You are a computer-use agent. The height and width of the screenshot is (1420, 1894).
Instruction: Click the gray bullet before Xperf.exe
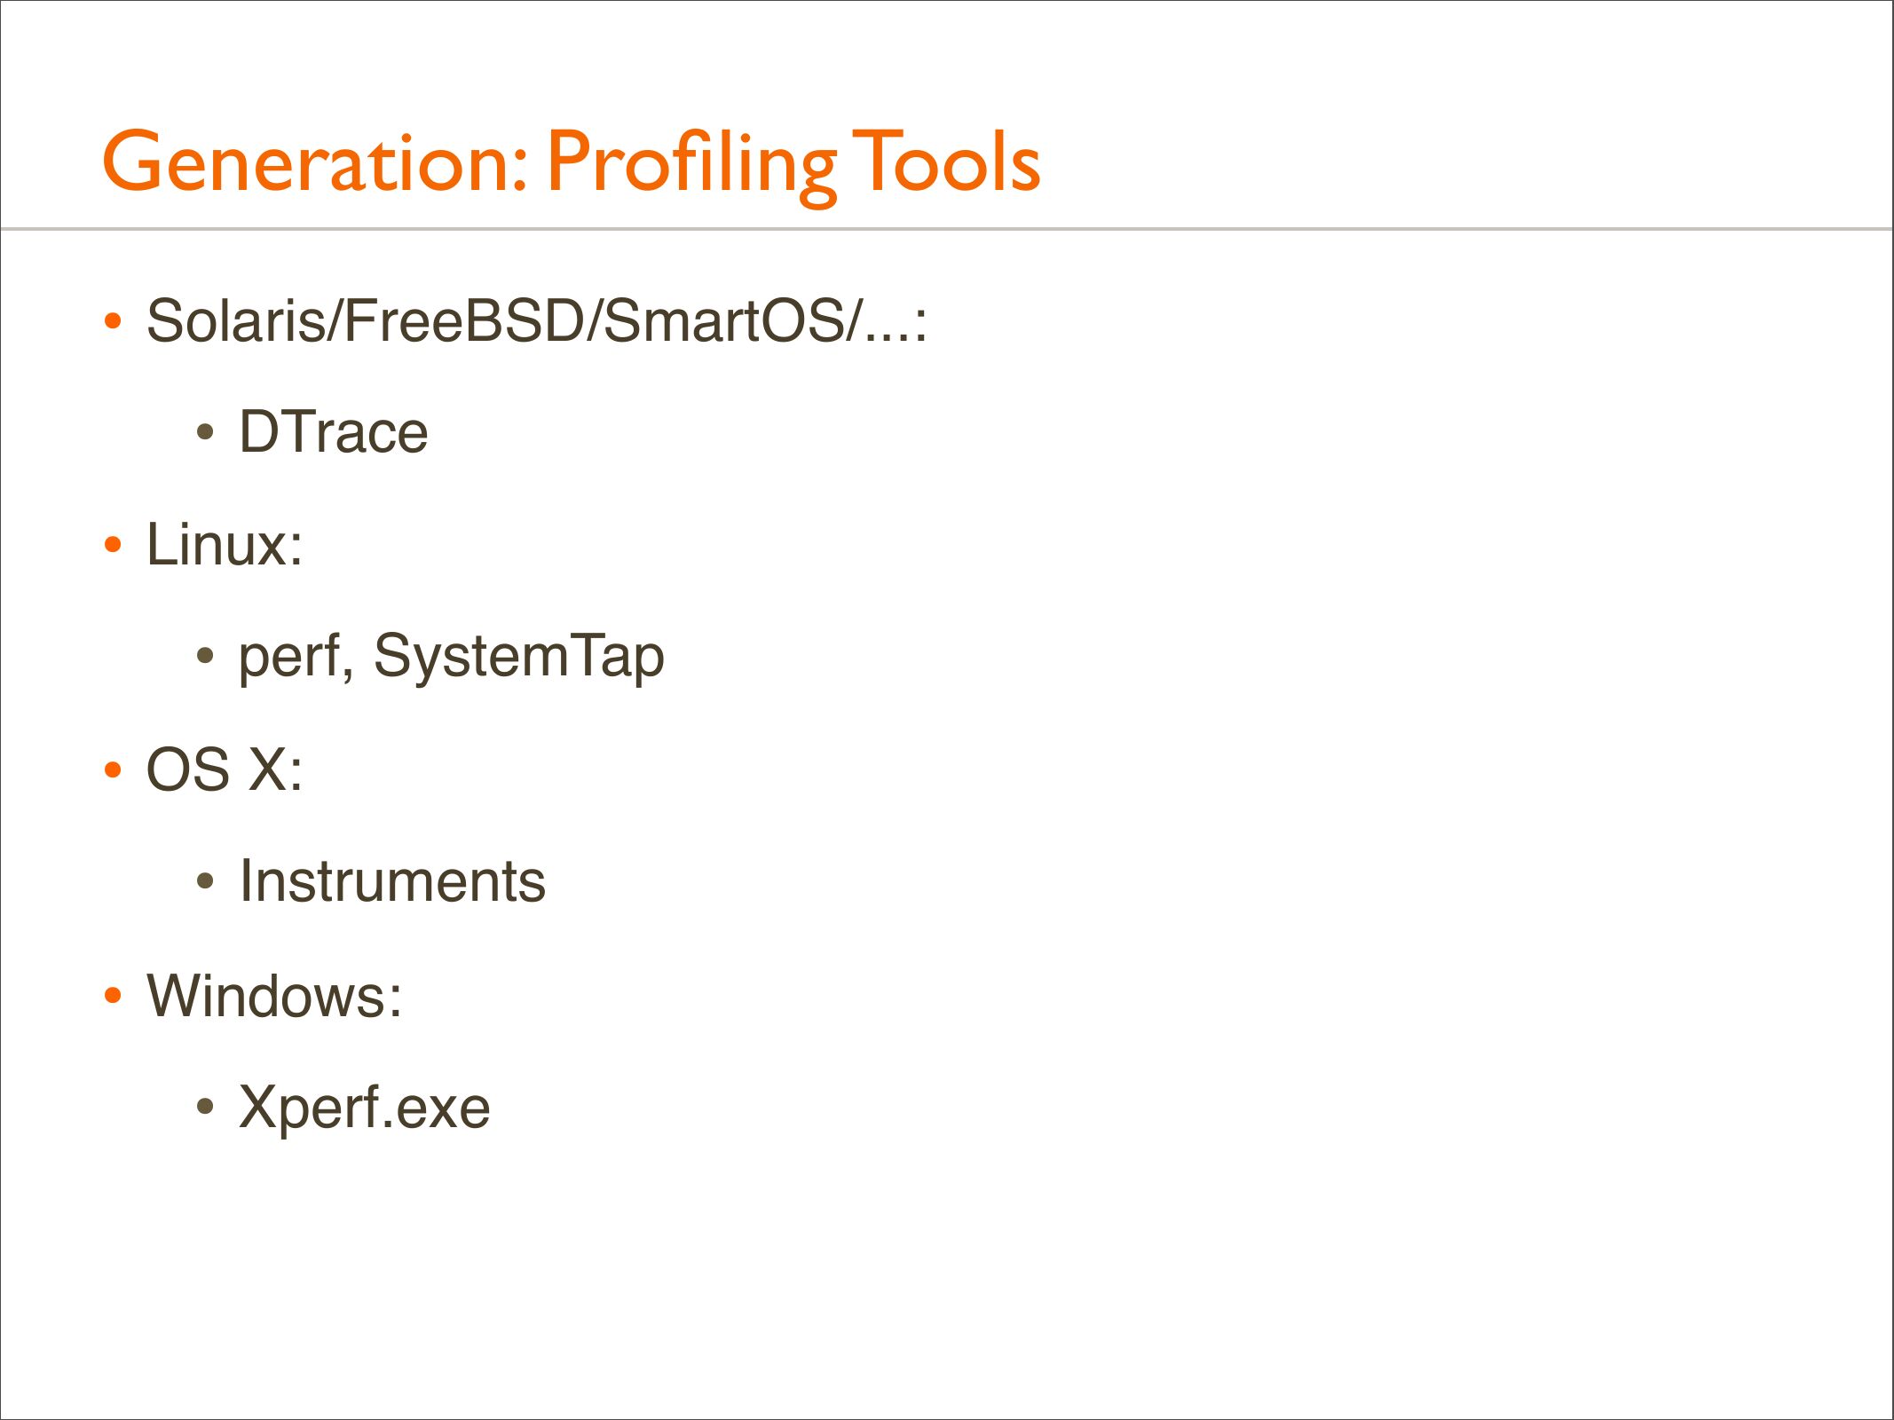point(206,1107)
